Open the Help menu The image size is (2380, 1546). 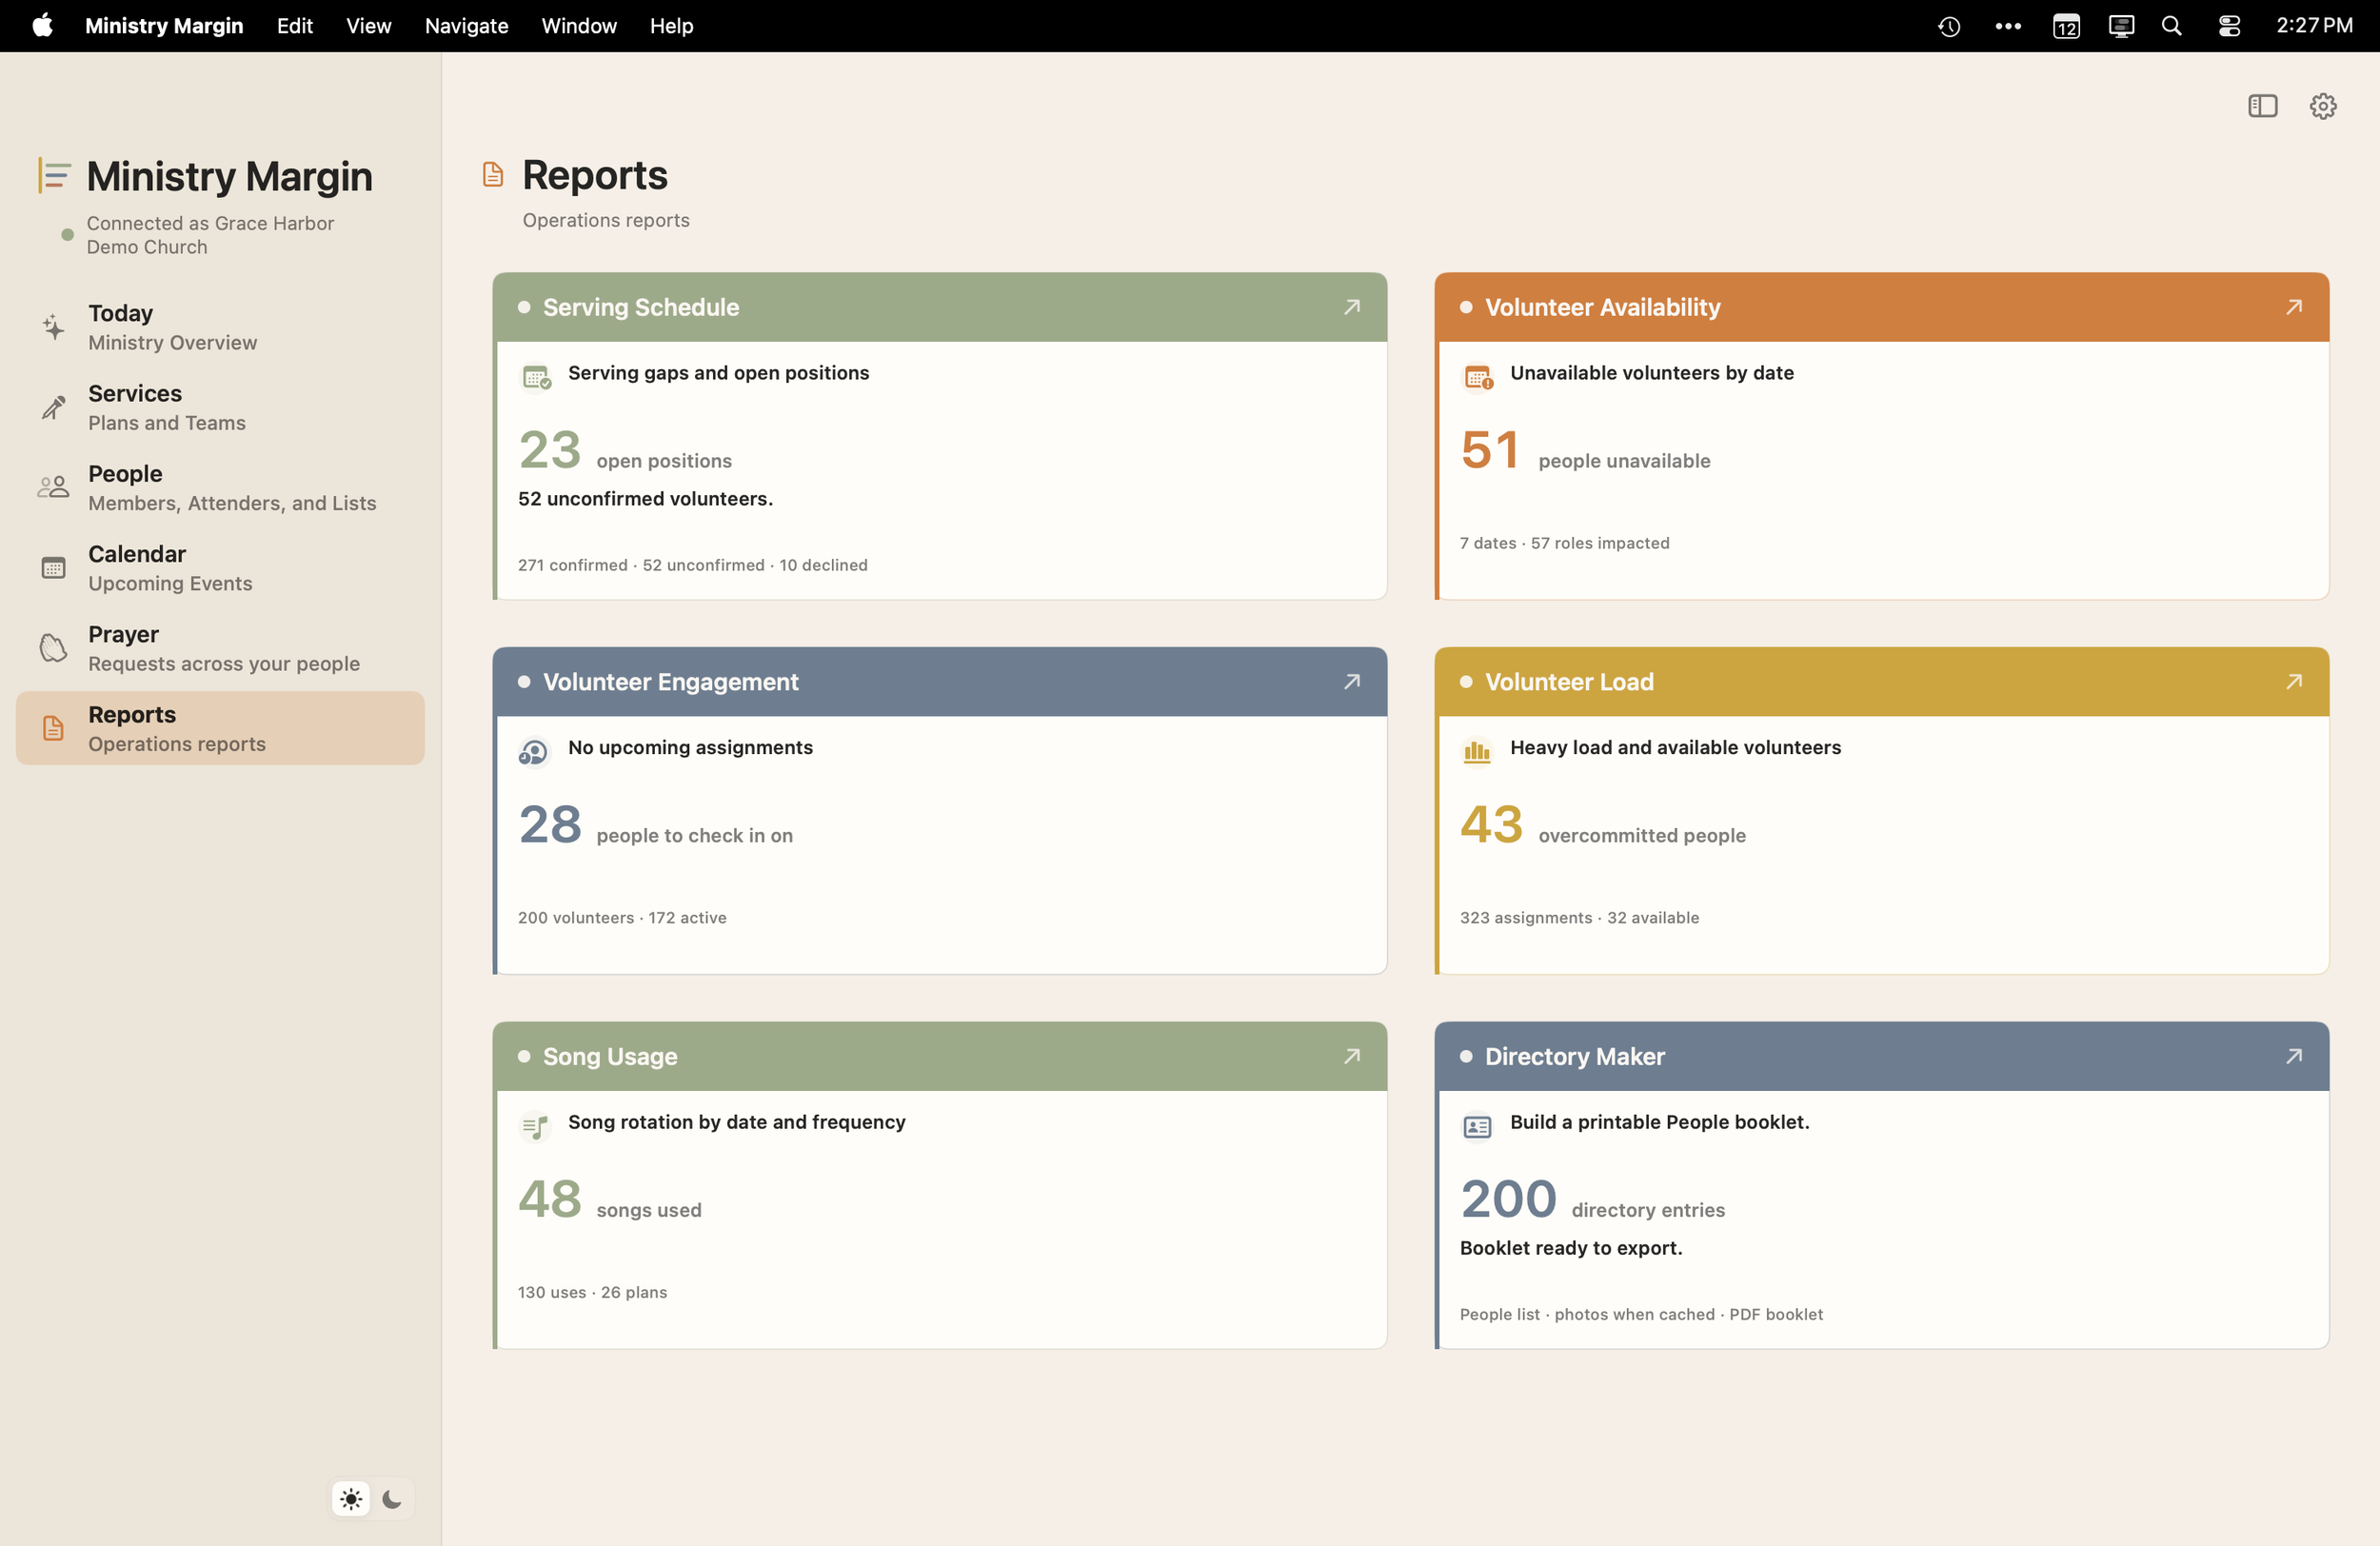pos(672,26)
